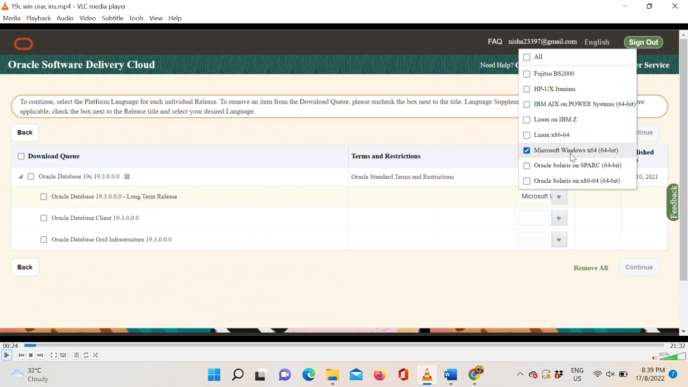Uncheck Microsoft Windows x64 (64-bit) option

click(x=527, y=150)
